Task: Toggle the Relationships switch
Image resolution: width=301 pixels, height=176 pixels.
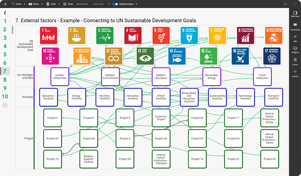Action: point(115,4)
